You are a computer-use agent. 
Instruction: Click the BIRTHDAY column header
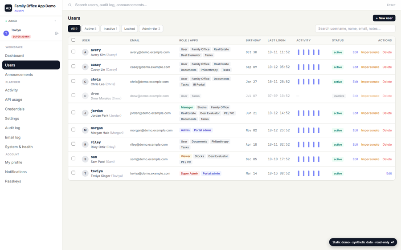tap(253, 40)
